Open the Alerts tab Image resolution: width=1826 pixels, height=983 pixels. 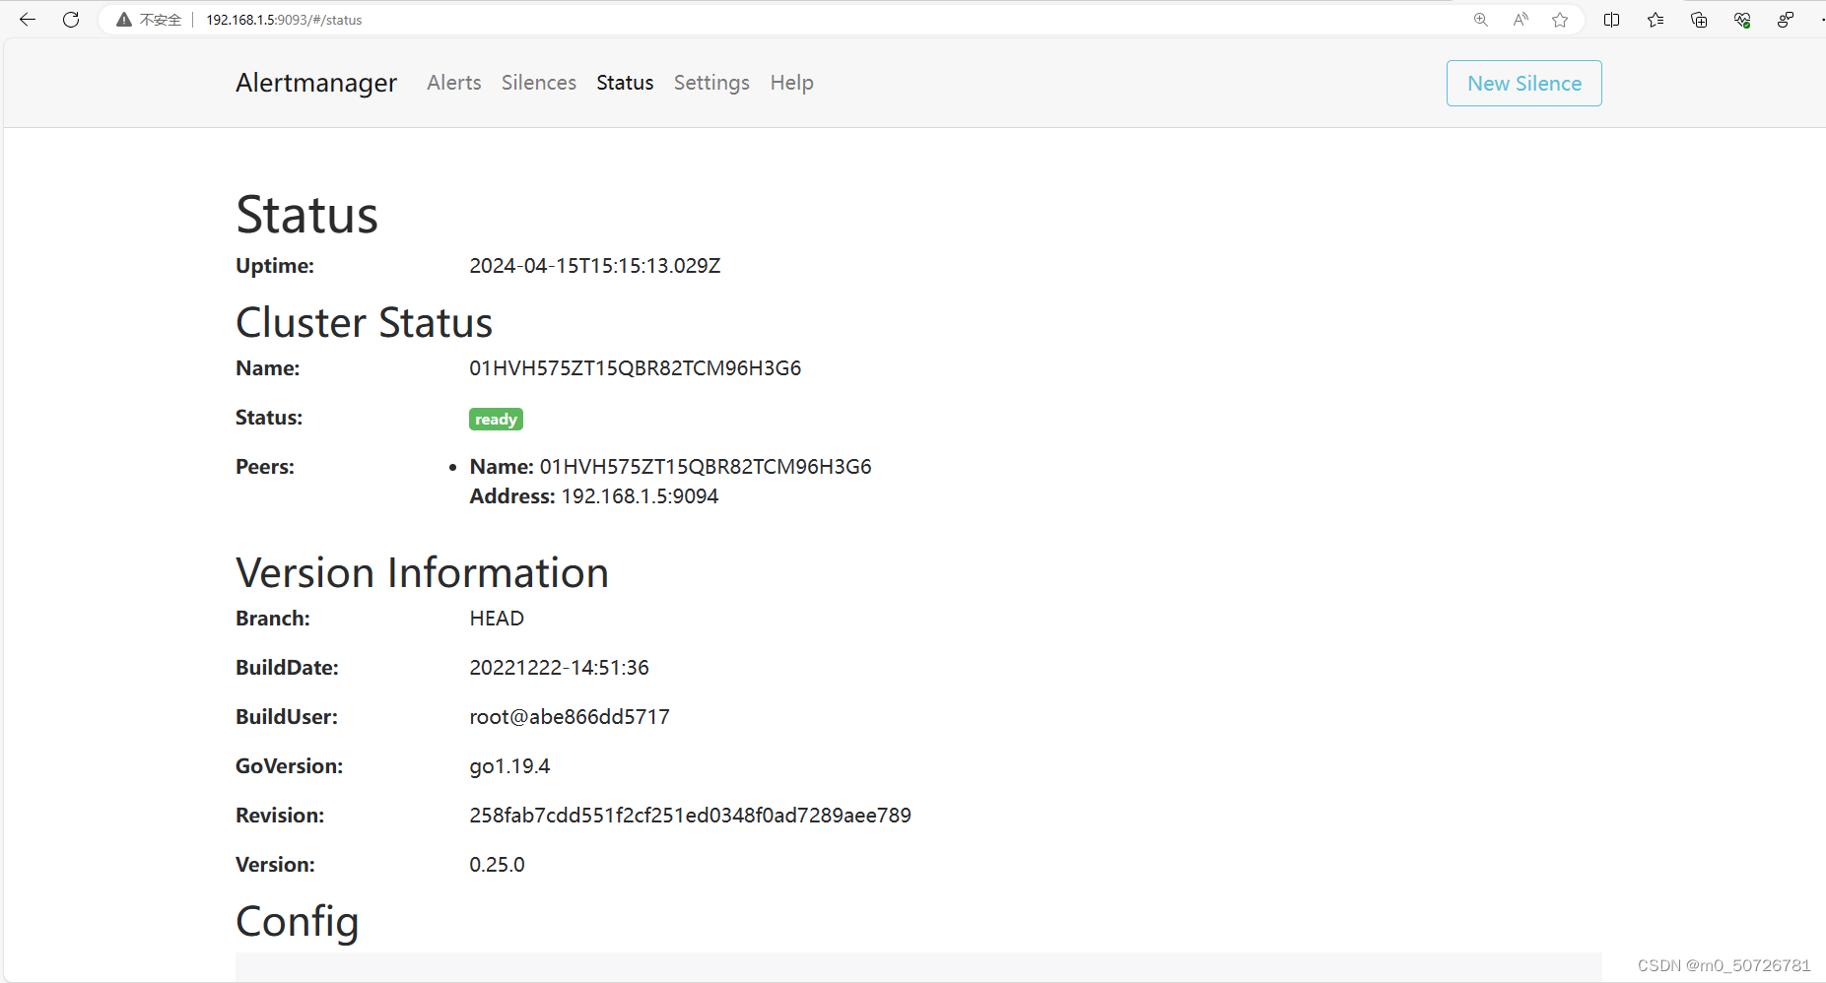click(x=454, y=83)
